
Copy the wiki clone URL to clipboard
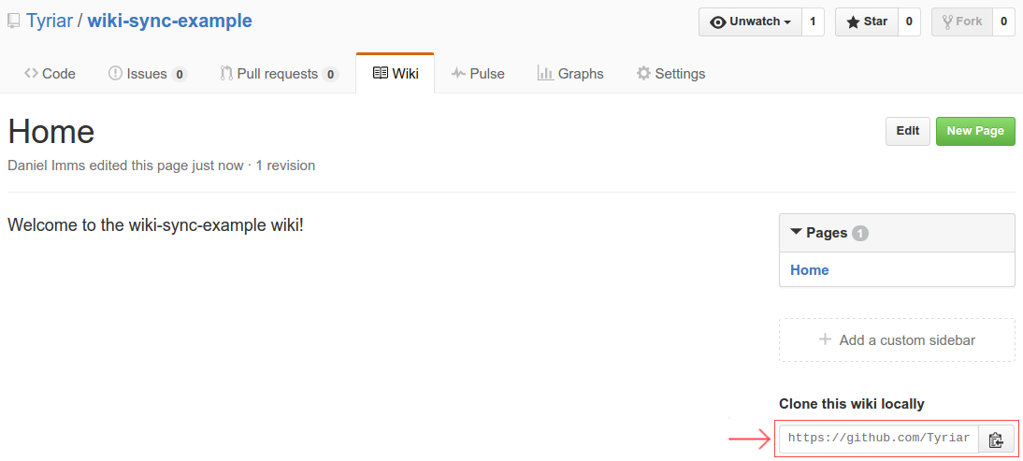pyautogui.click(x=996, y=439)
